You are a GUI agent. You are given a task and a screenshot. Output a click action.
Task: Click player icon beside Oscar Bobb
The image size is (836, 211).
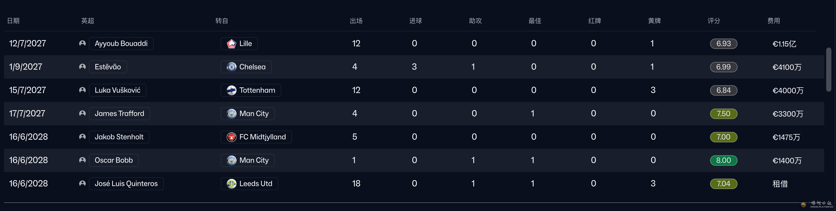[x=82, y=160]
